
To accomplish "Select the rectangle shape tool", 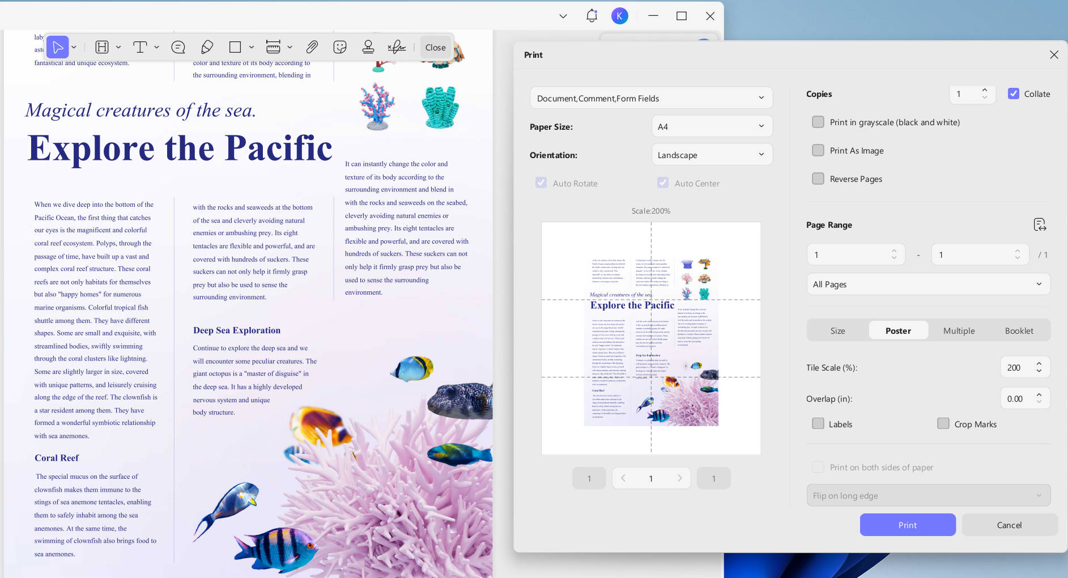I will tap(235, 47).
